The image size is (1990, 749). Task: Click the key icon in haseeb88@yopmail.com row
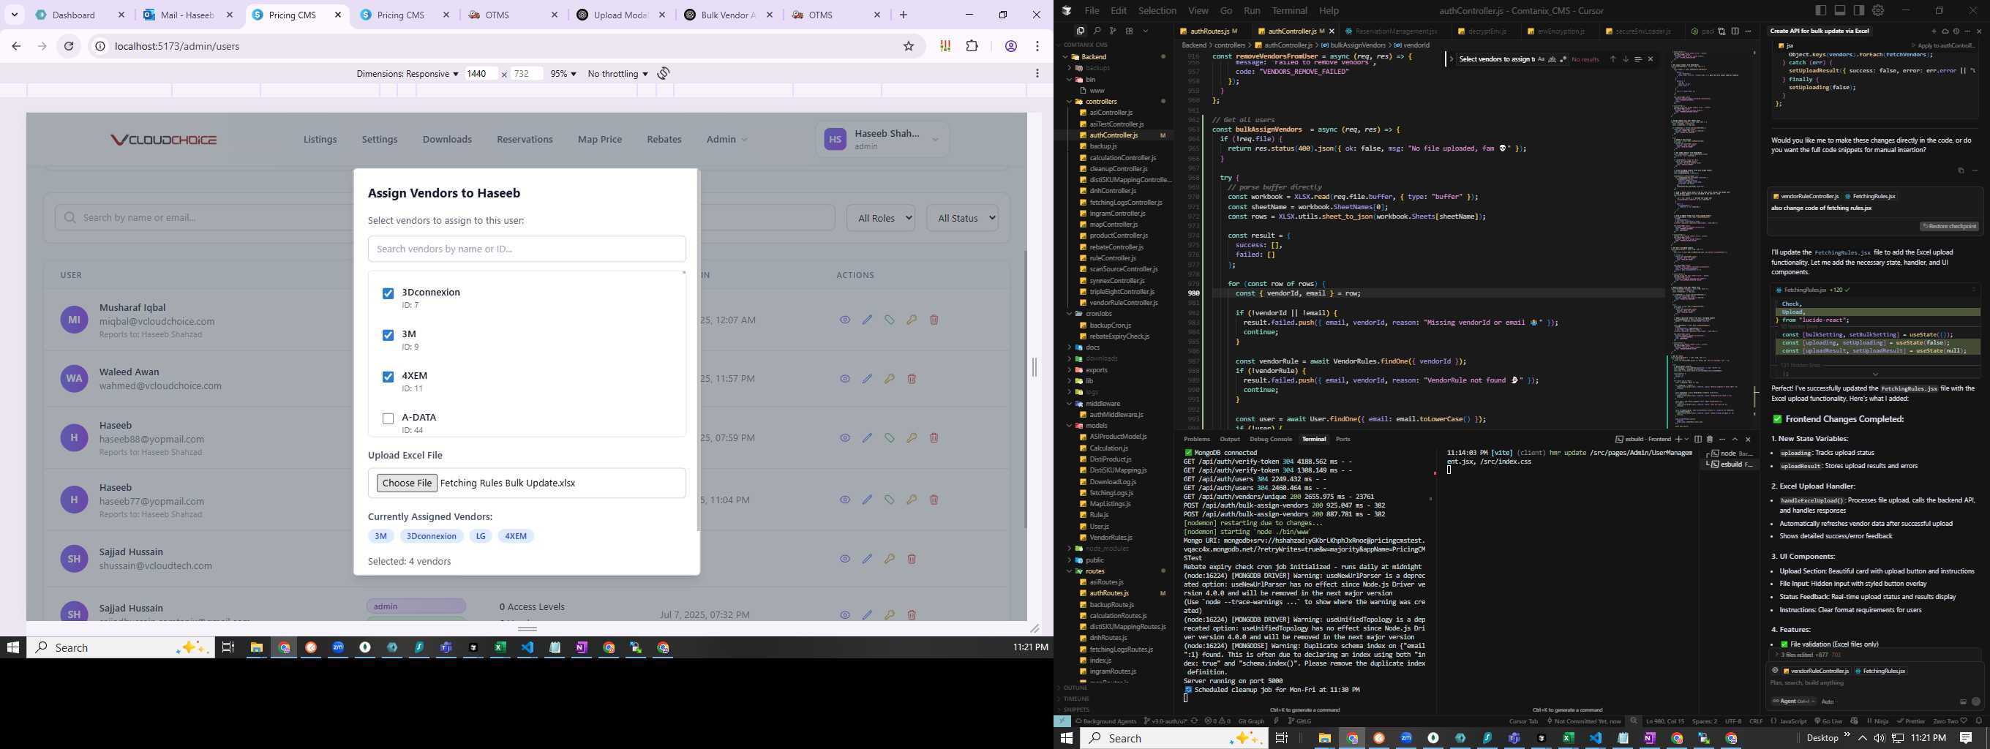912,438
